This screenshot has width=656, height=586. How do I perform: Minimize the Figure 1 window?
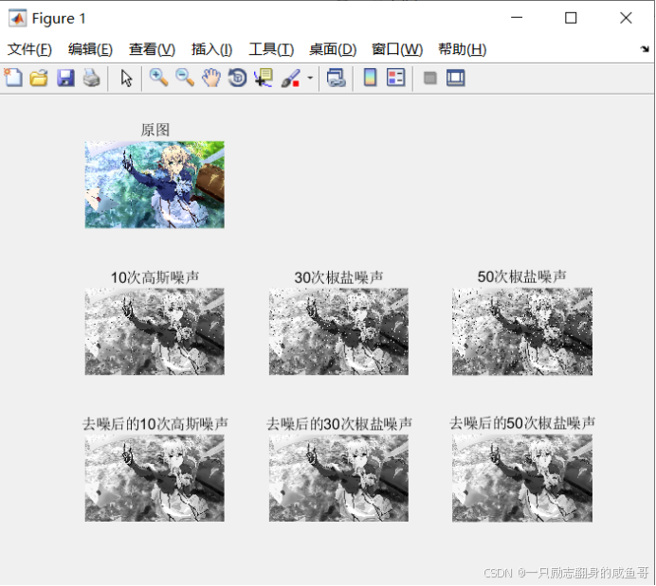point(517,18)
